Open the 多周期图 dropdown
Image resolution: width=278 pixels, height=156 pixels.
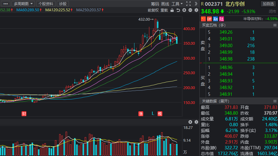point(23,4)
